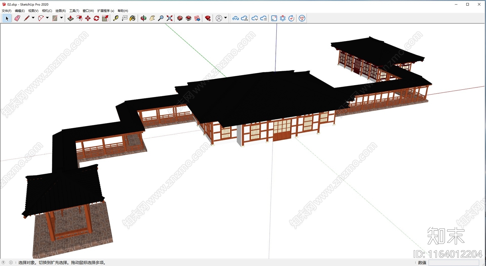Open the 帮助(H) menu
486x266 pixels.
123,11
